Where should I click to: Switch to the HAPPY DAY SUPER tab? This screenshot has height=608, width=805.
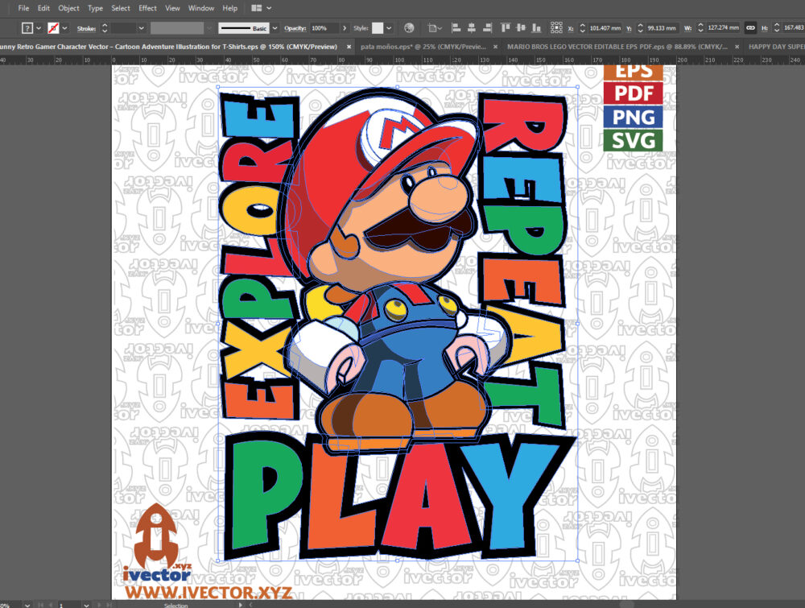tap(776, 47)
